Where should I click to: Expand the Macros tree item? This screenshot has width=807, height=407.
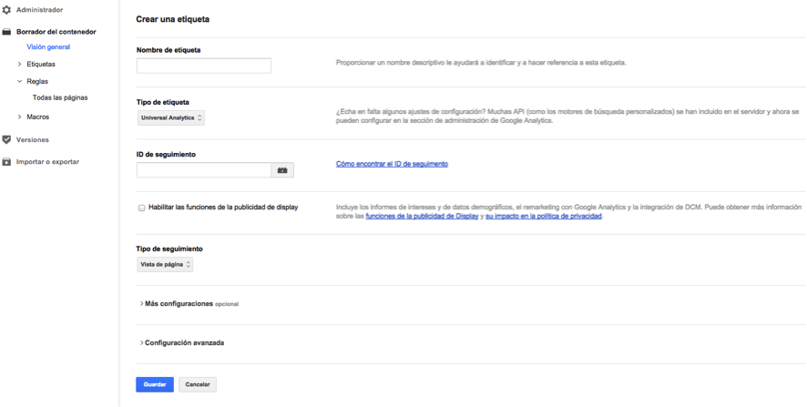pyautogui.click(x=20, y=117)
